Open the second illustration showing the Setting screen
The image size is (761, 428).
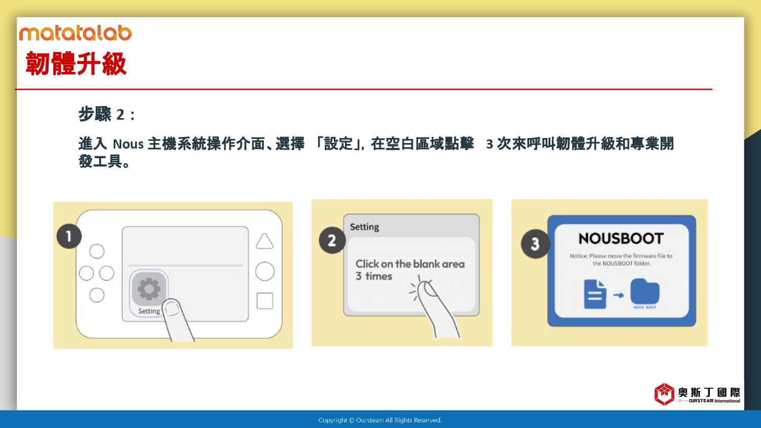[402, 273]
